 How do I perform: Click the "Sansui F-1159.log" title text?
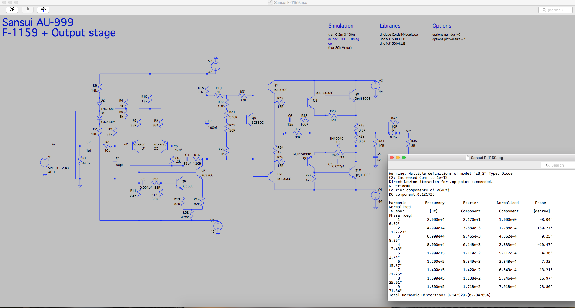[x=487, y=158]
